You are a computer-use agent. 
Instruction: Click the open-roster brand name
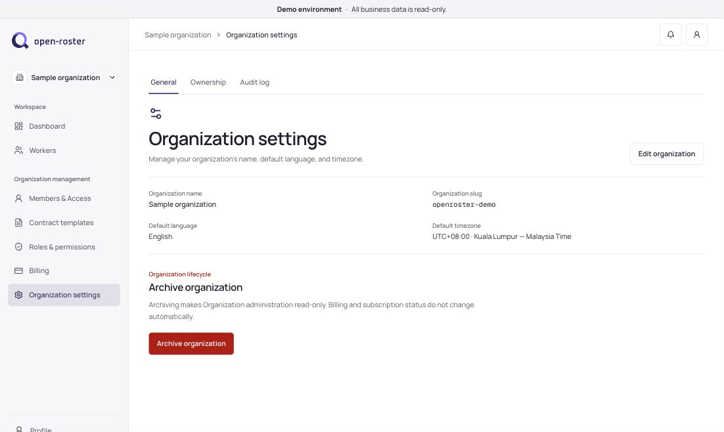tap(60, 41)
